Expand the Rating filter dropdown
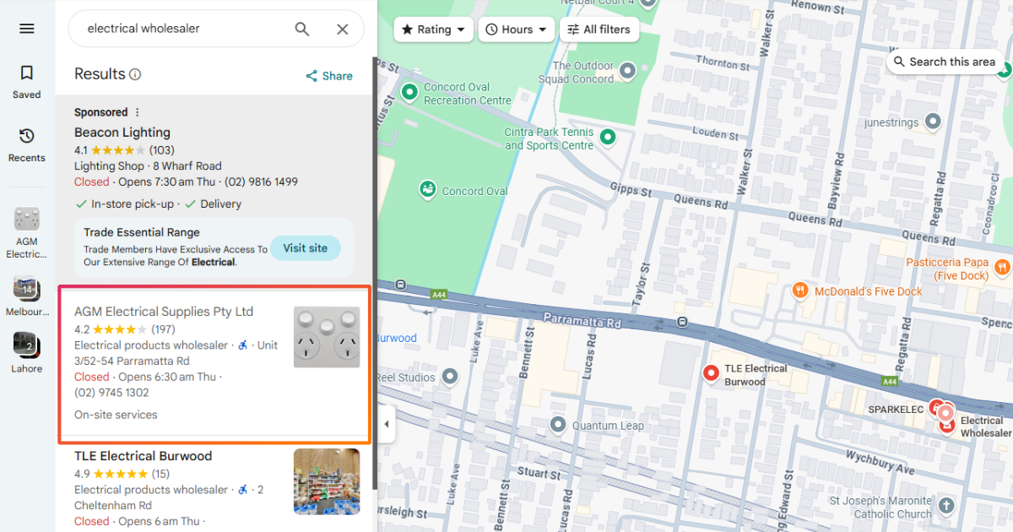The height and width of the screenshot is (532, 1013). tap(433, 30)
